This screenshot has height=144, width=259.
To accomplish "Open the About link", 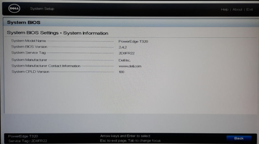I will (x=237, y=10).
